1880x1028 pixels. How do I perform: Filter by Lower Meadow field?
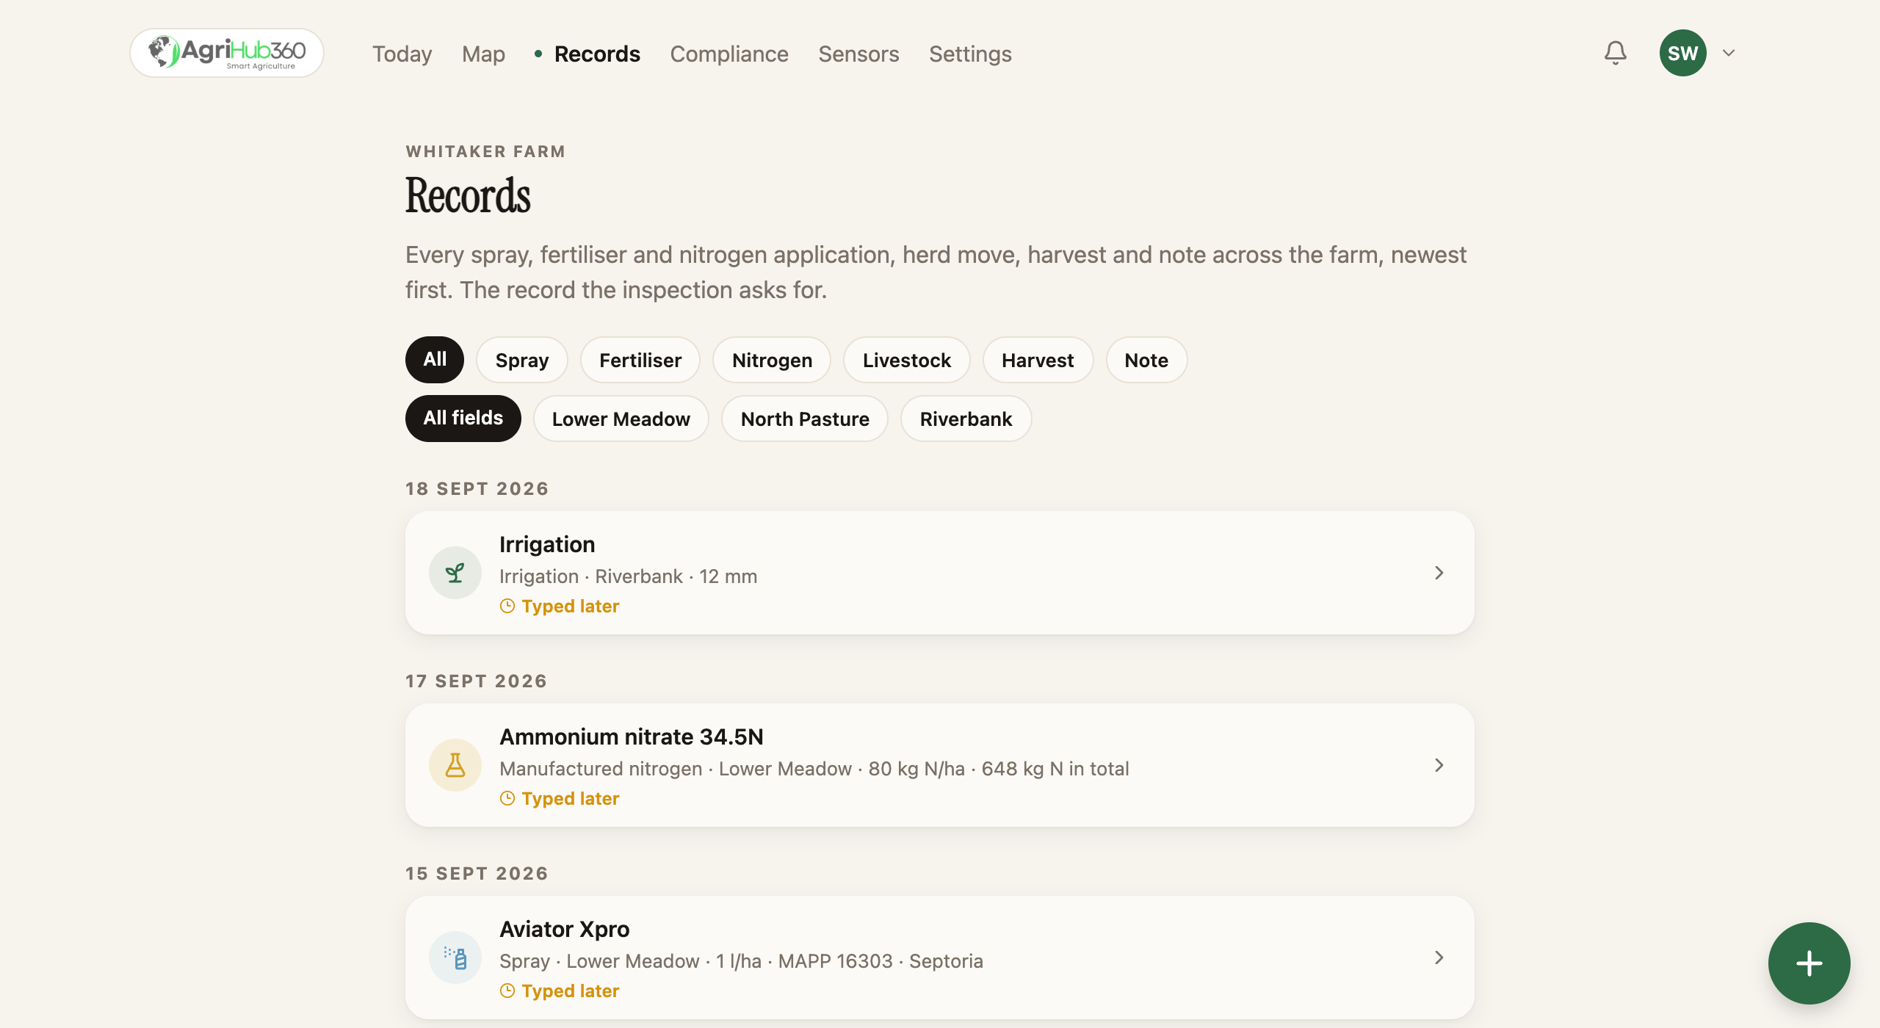coord(621,419)
